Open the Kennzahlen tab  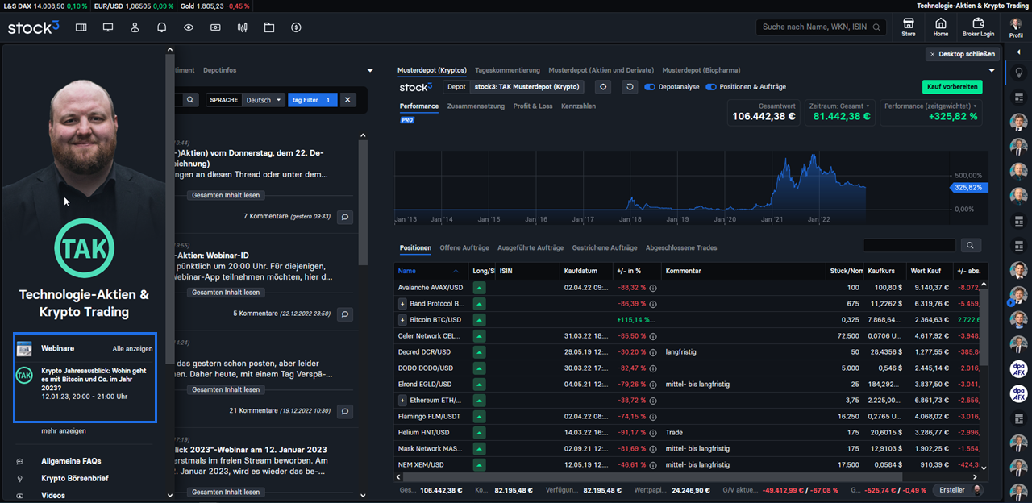pos(578,106)
